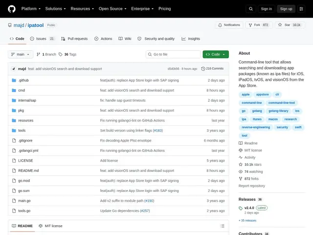313x235 pixels.
Task: Expand the Open Source menu
Action: click(x=112, y=9)
